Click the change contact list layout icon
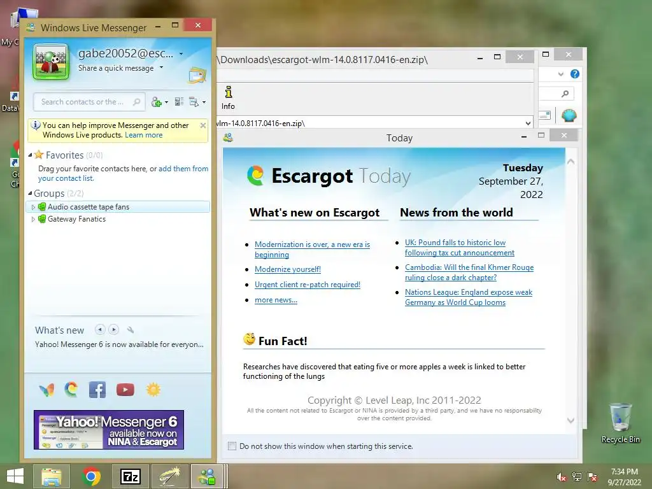Image resolution: width=652 pixels, height=489 pixels. 179,102
